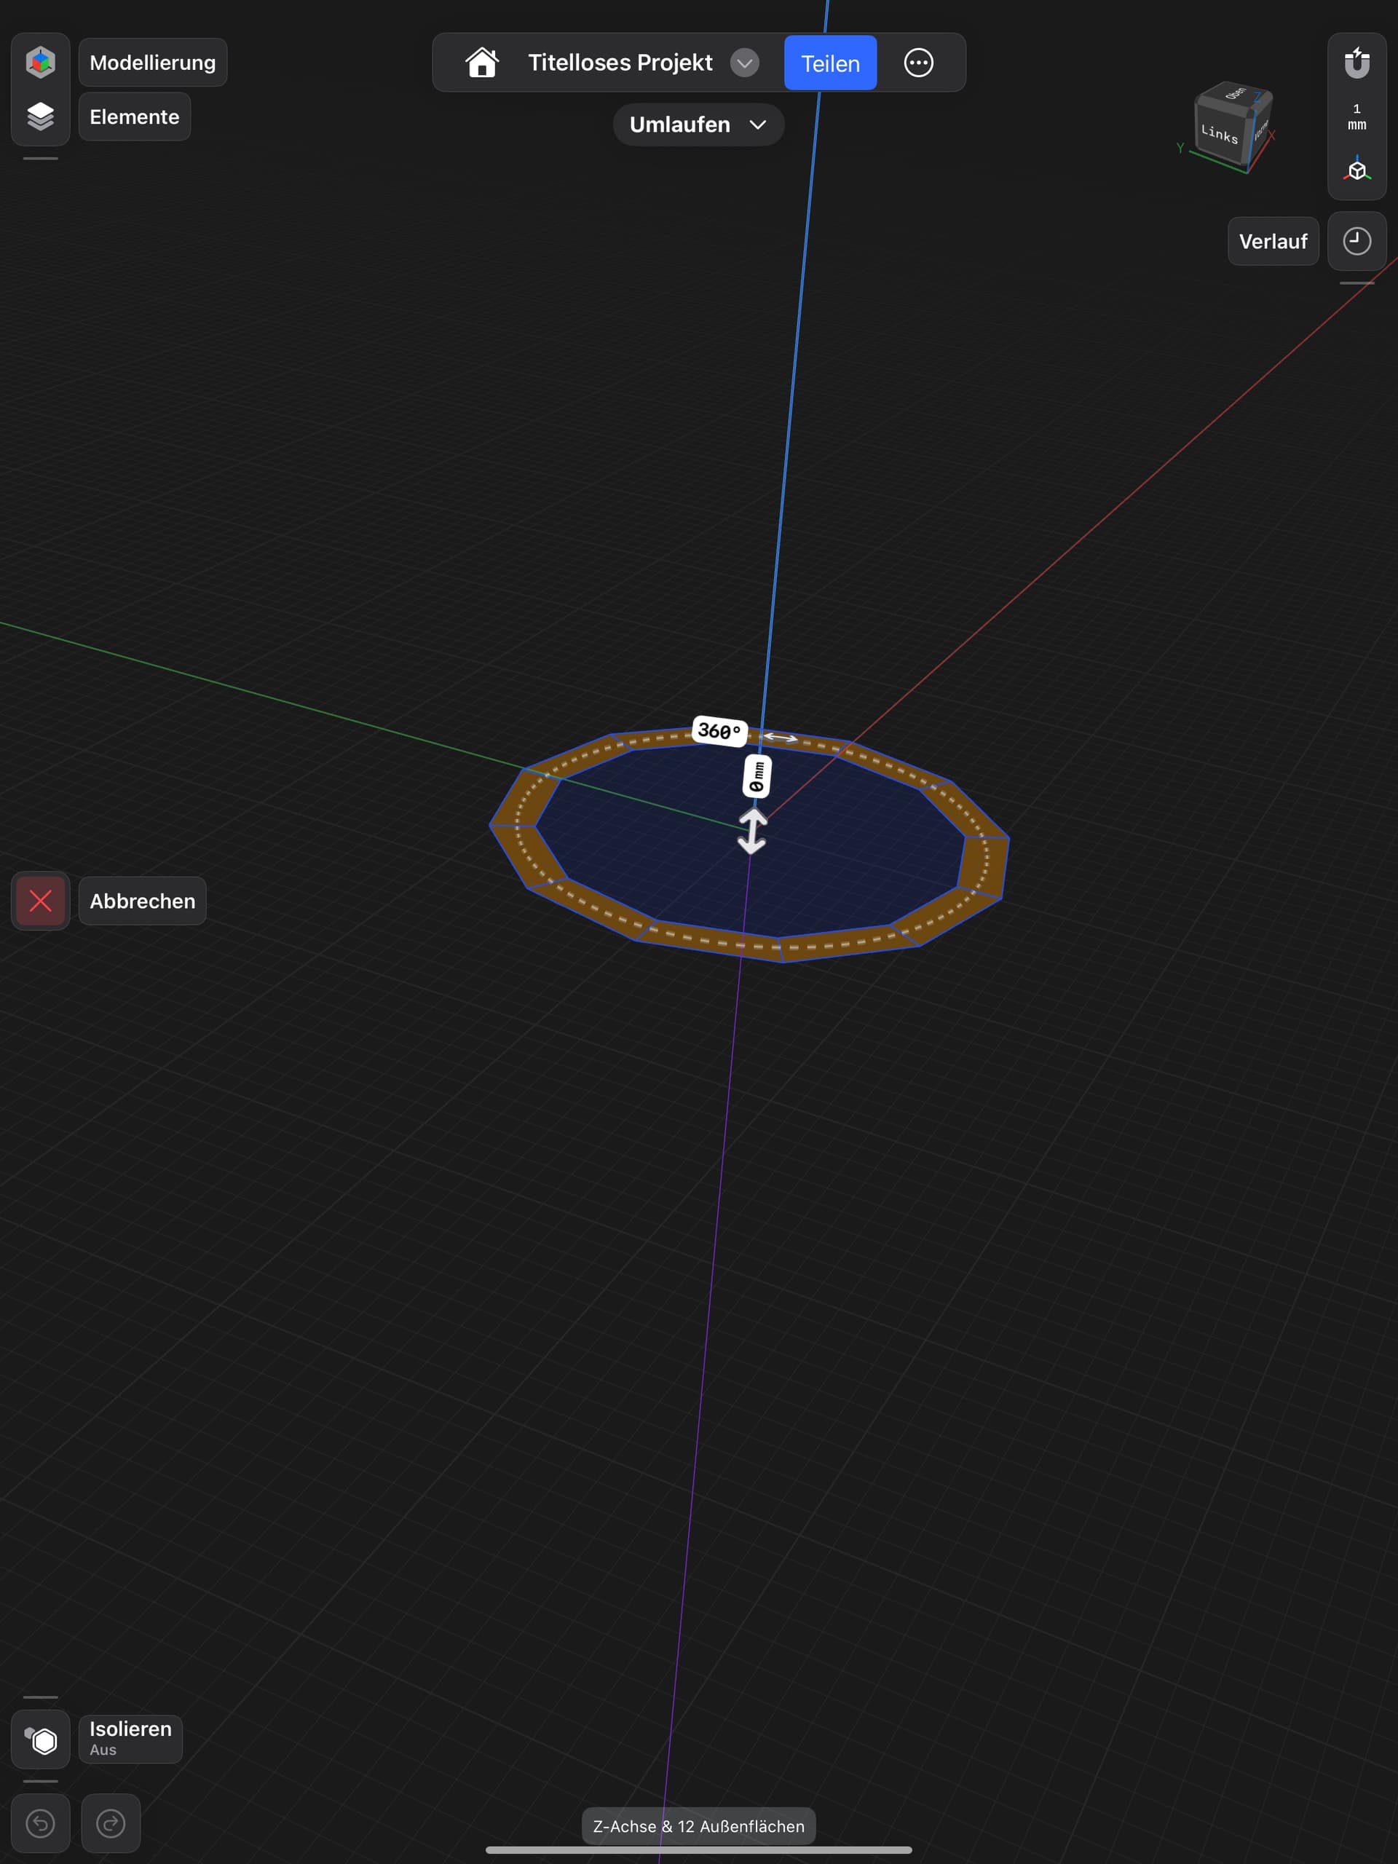
Task: Go to the home screen
Action: [x=482, y=63]
